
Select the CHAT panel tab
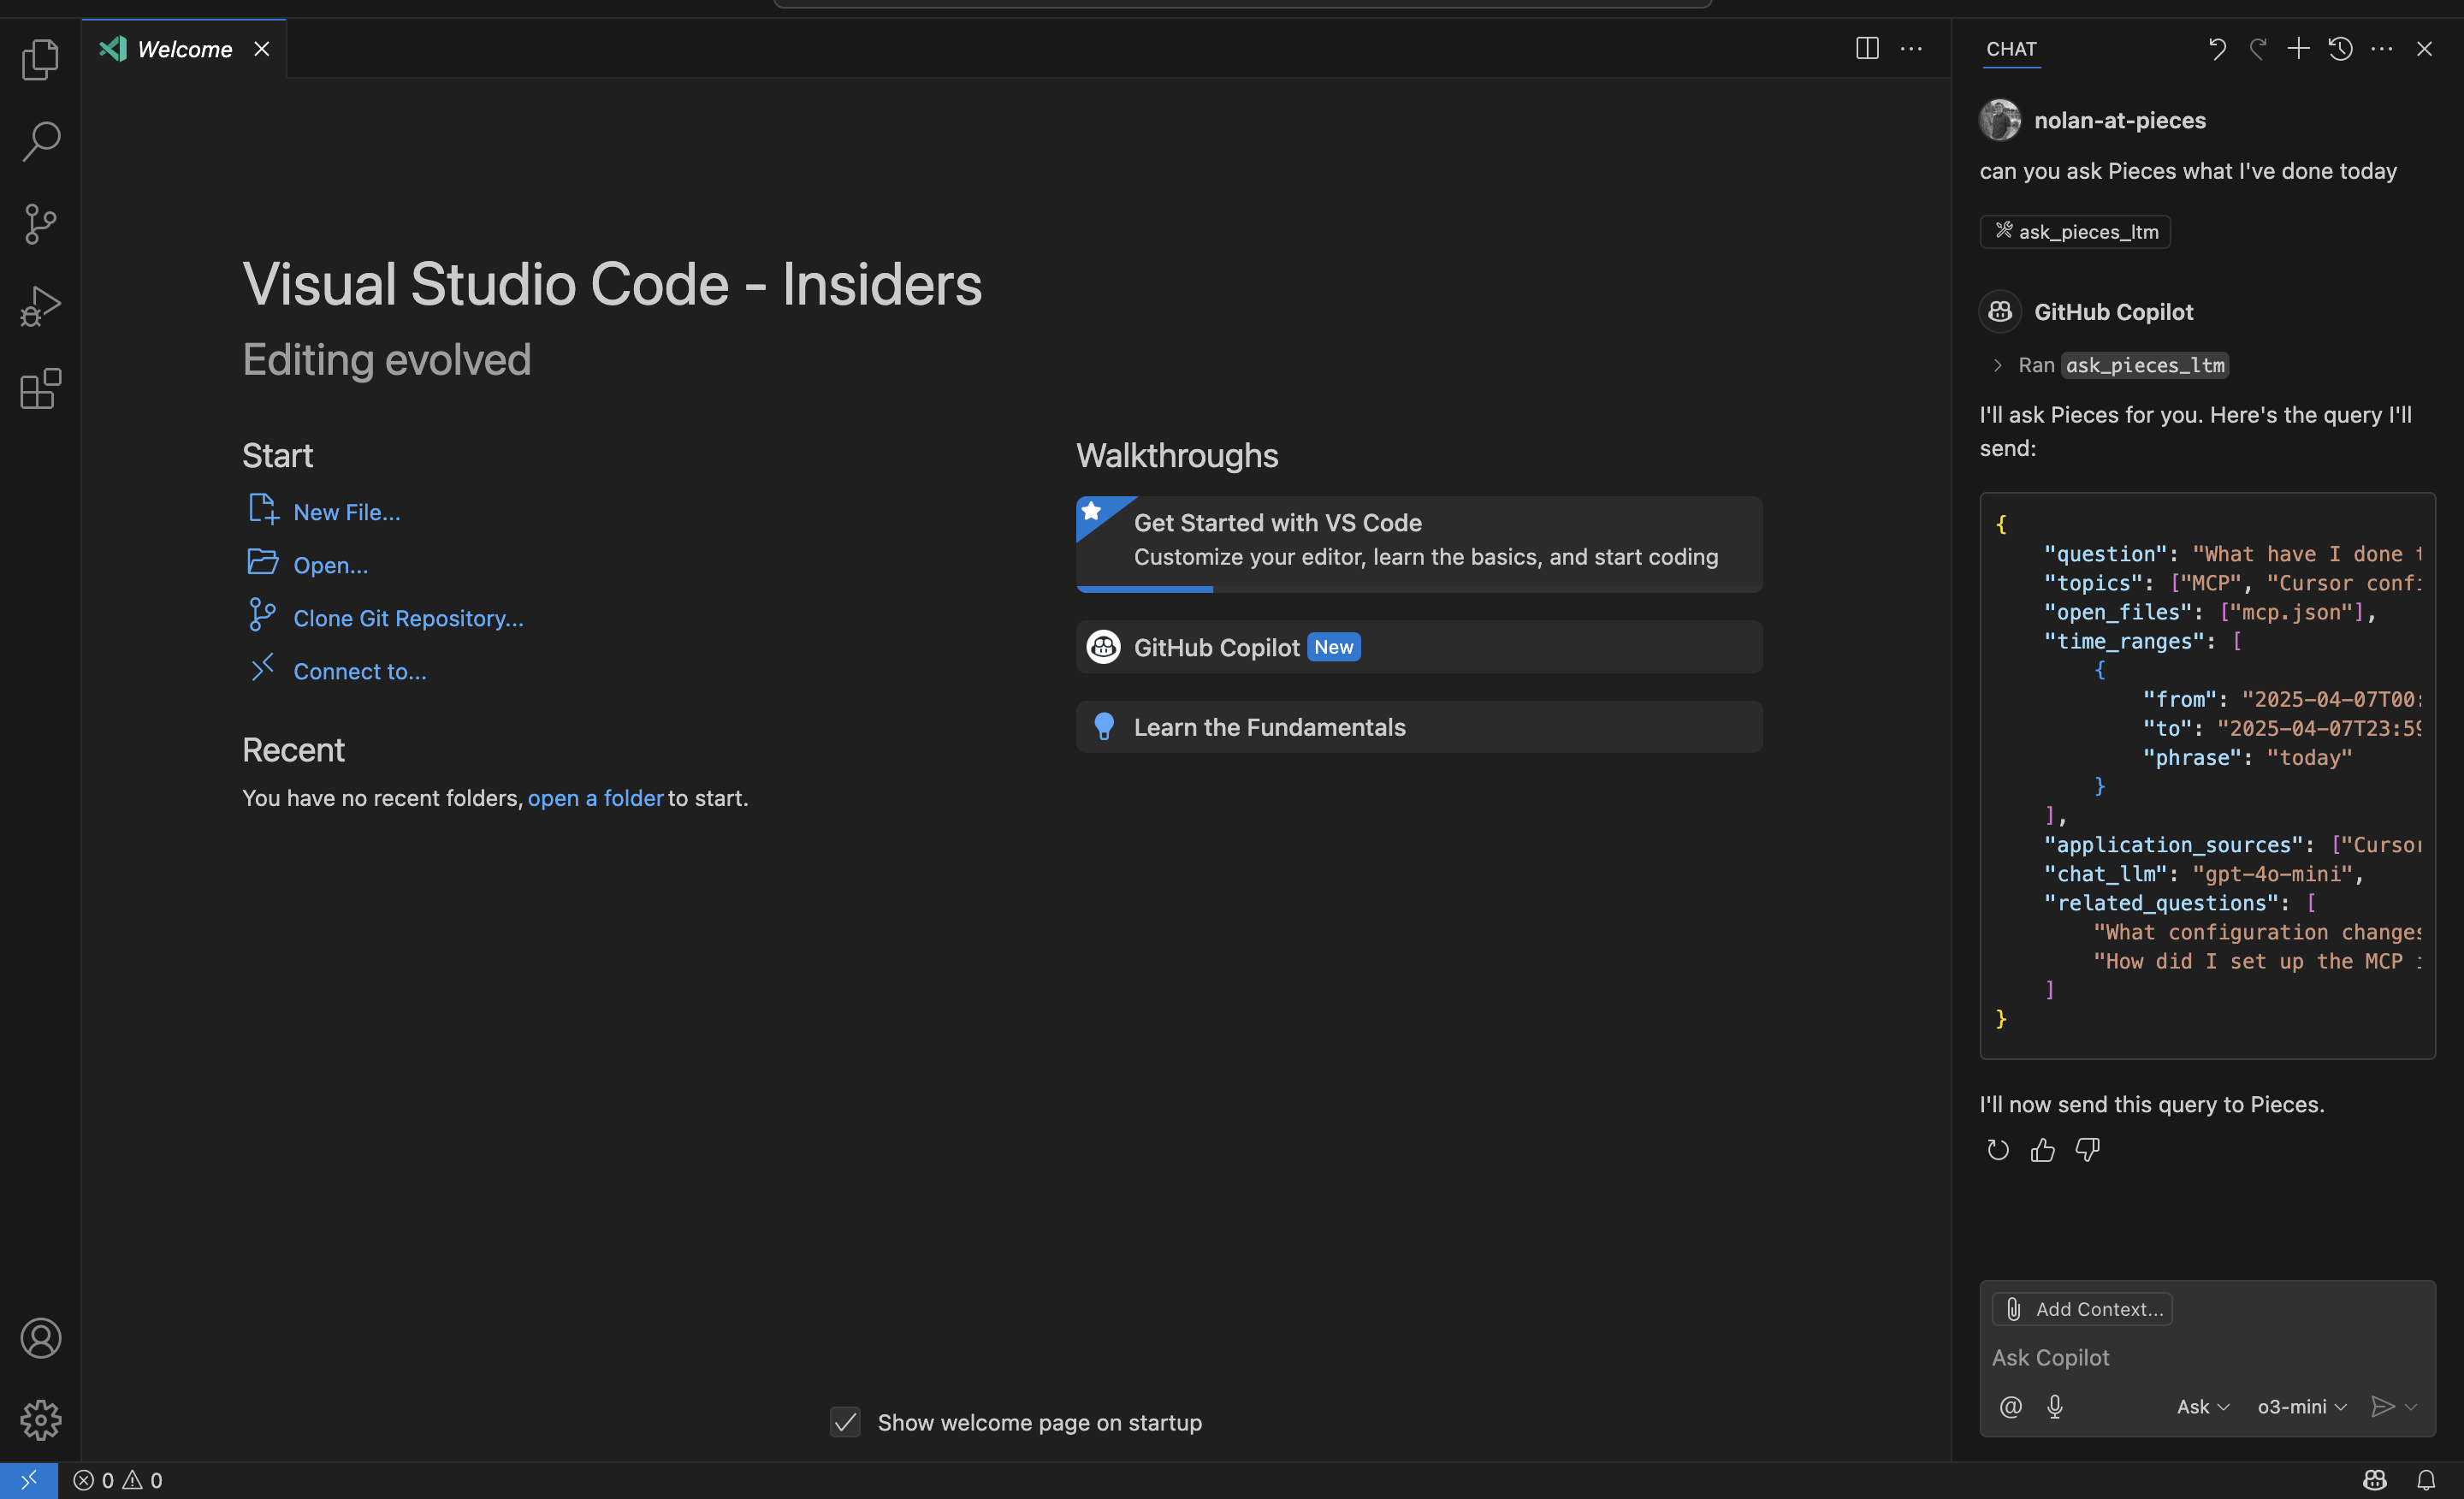(x=2011, y=49)
